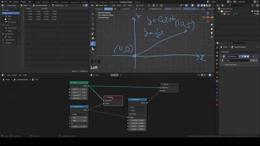This screenshot has width=260, height=146.
Task: Switch to Shading workspace tab
Action: click(x=85, y=2)
